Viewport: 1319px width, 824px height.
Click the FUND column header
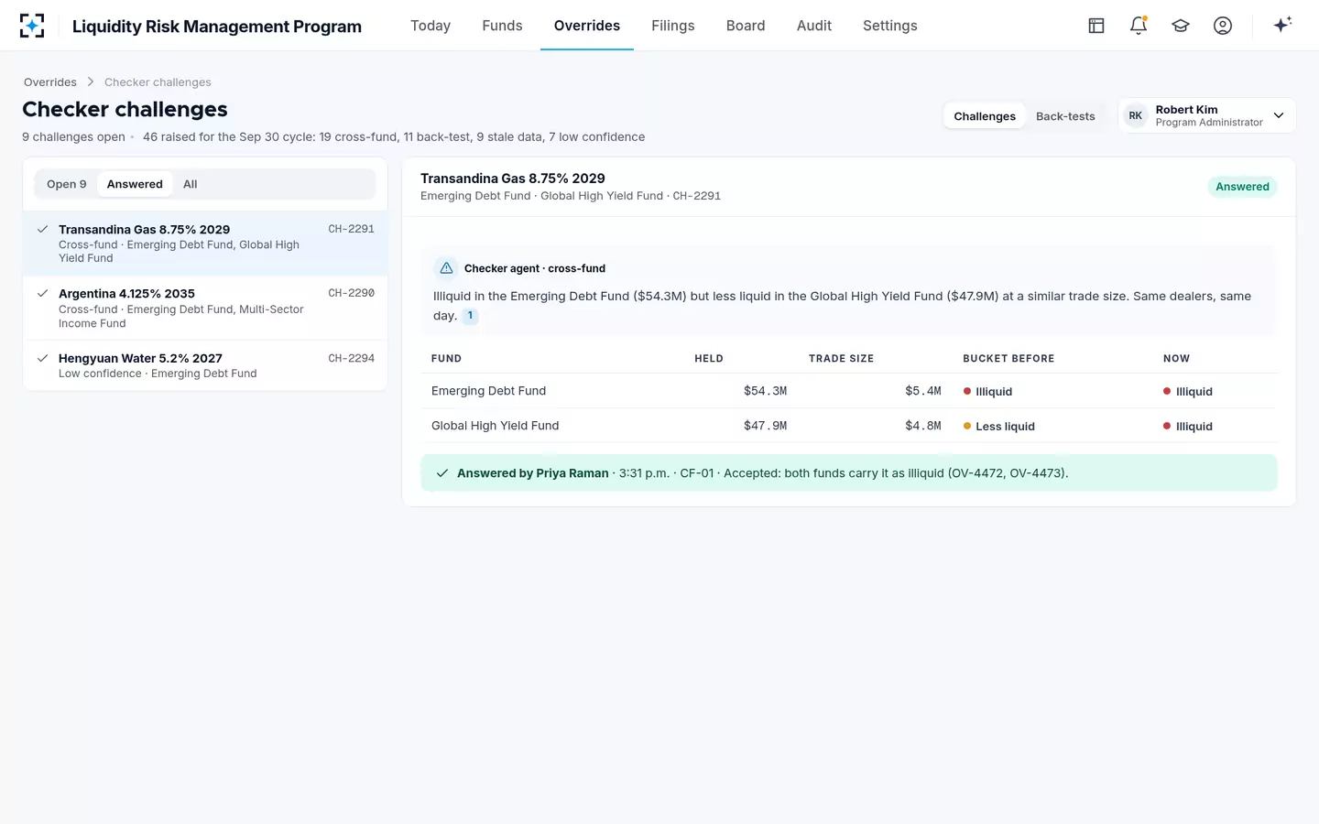tap(446, 359)
